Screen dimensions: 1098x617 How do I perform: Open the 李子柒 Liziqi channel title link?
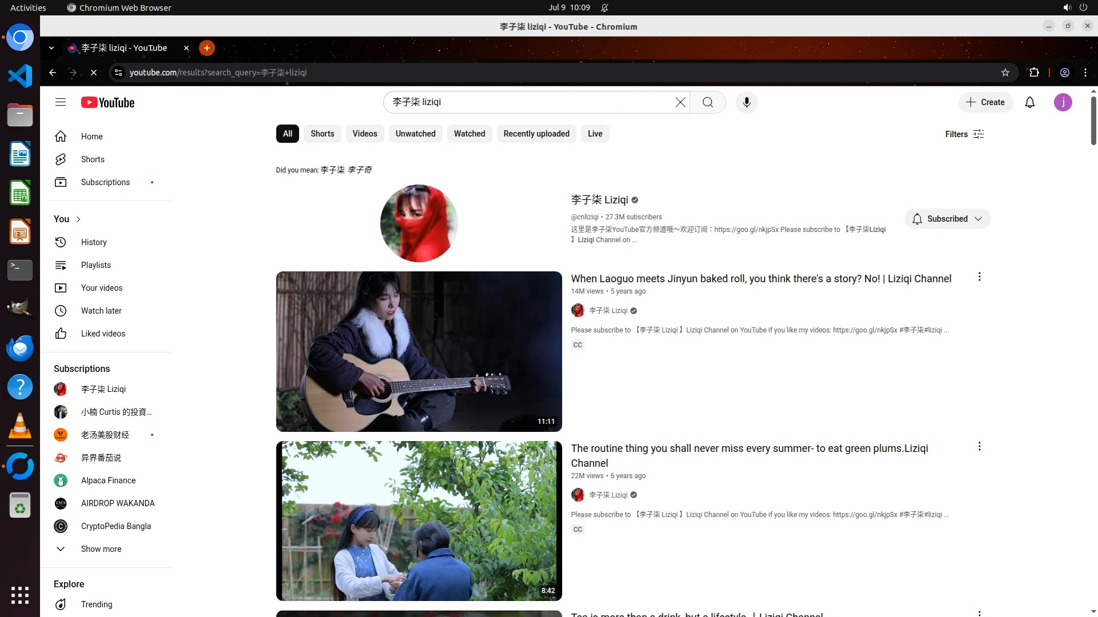click(x=599, y=200)
